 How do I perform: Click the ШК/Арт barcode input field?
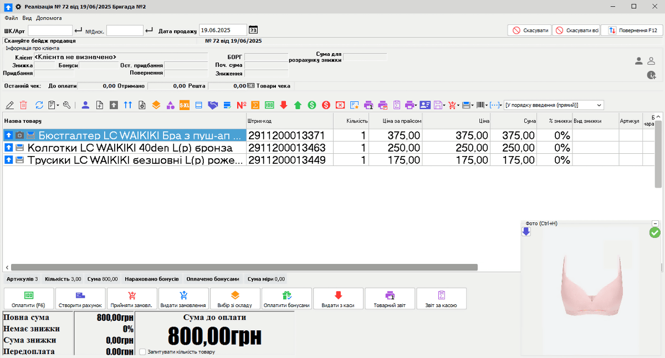(50, 30)
